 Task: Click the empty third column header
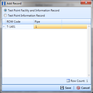point(76,21)
